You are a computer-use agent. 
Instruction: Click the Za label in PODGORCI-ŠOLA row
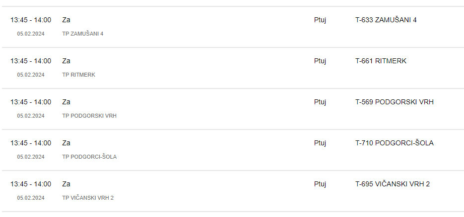pyautogui.click(x=66, y=143)
